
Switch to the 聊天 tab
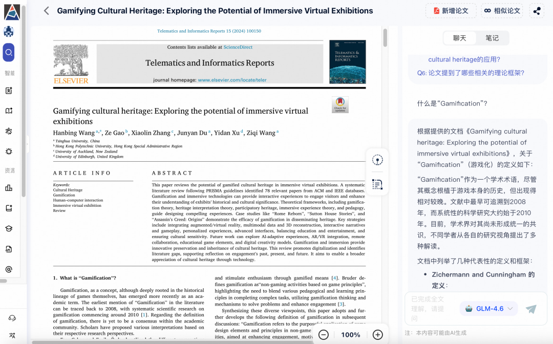click(459, 38)
